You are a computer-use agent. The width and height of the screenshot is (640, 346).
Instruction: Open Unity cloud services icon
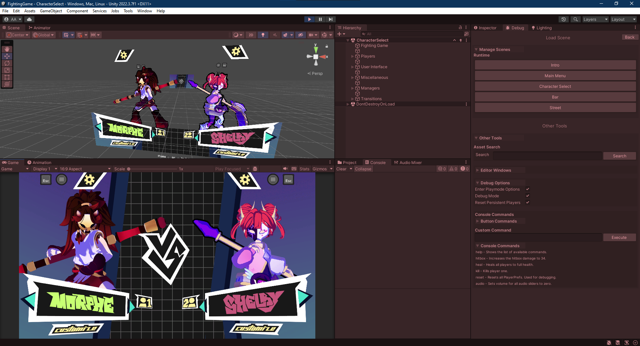tap(29, 19)
